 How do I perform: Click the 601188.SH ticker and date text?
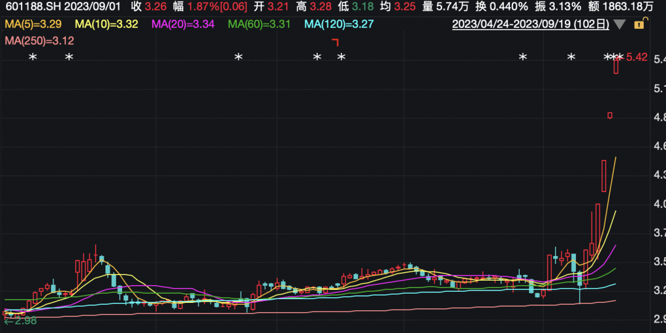pos(64,7)
